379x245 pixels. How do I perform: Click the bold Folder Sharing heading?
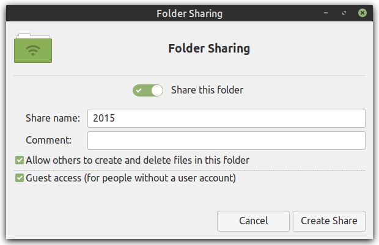209,48
